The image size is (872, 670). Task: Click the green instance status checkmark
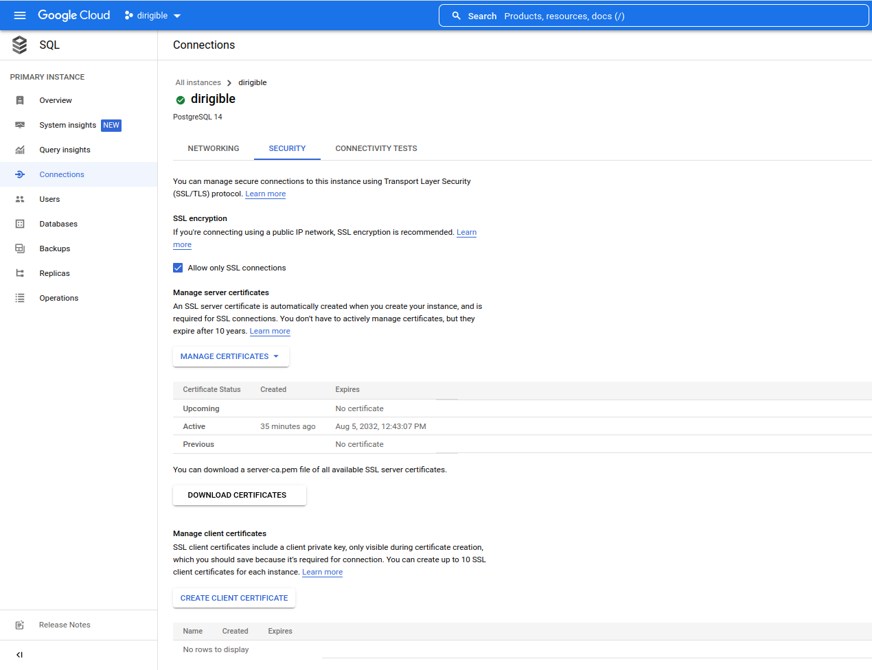click(x=181, y=100)
